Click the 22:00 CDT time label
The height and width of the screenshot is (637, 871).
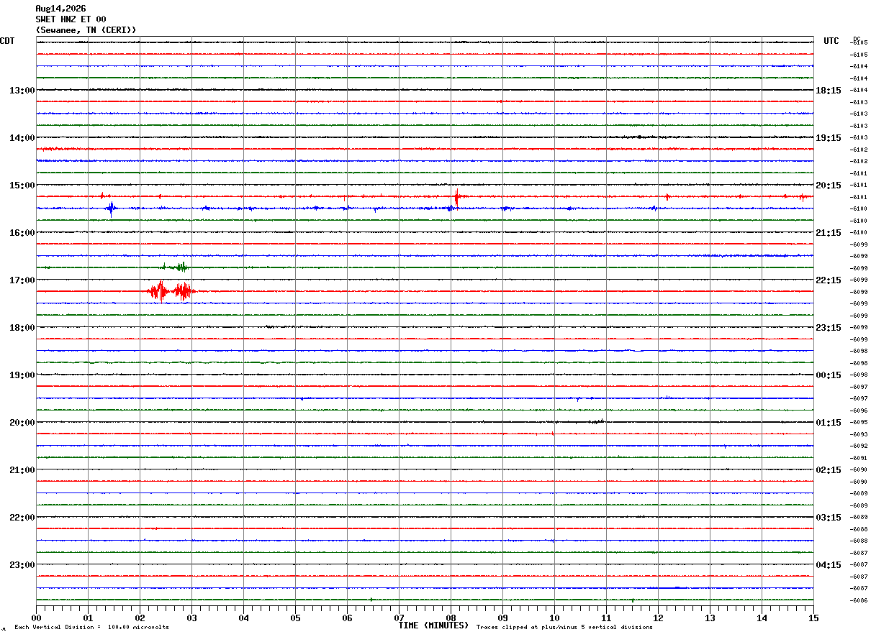pyautogui.click(x=22, y=518)
